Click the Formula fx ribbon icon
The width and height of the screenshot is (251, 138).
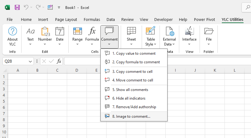[92, 31]
